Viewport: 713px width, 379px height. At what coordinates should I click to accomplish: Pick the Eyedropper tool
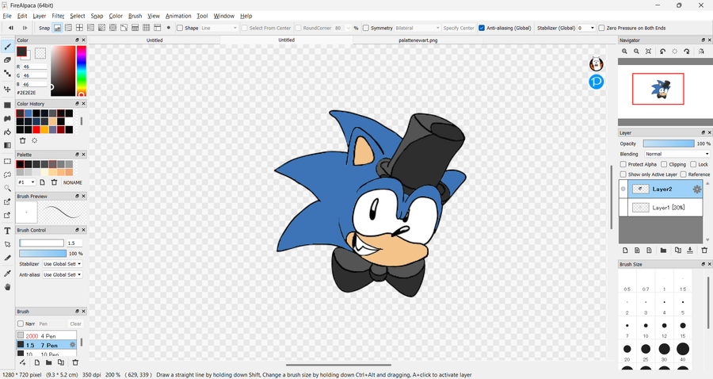7,273
